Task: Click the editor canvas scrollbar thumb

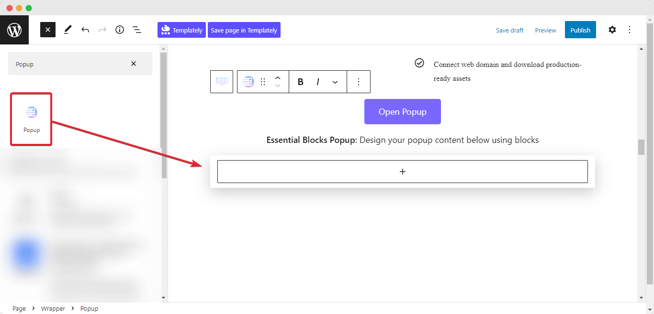Action: pos(642,147)
